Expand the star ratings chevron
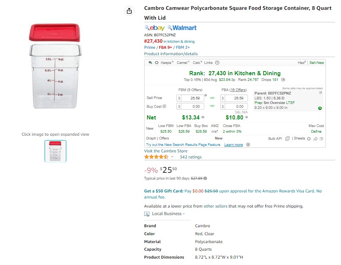The image size is (341, 265). coord(172,157)
